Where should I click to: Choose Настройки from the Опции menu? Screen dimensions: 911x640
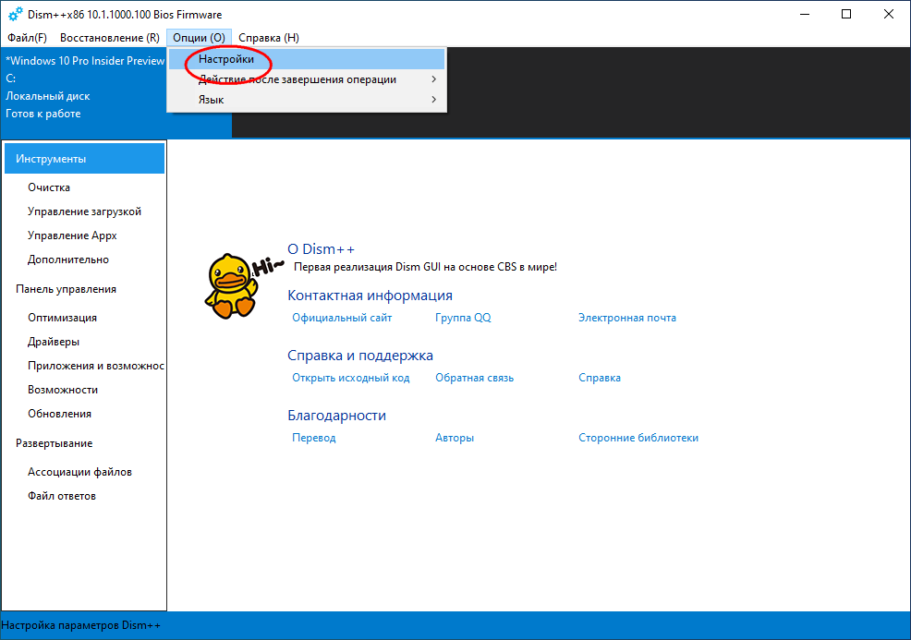coord(307,59)
